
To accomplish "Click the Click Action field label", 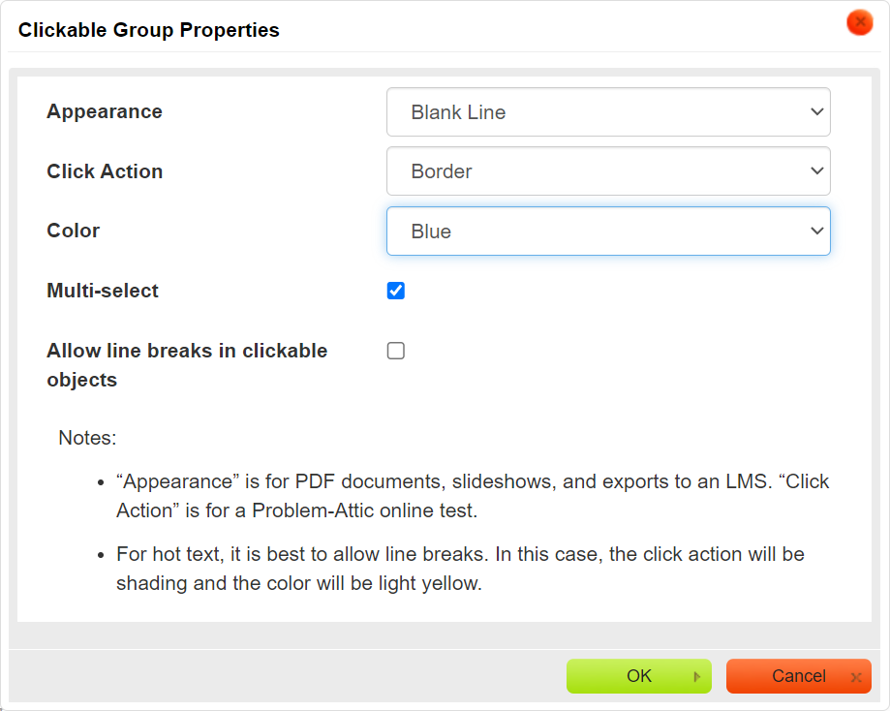I will pyautogui.click(x=105, y=170).
